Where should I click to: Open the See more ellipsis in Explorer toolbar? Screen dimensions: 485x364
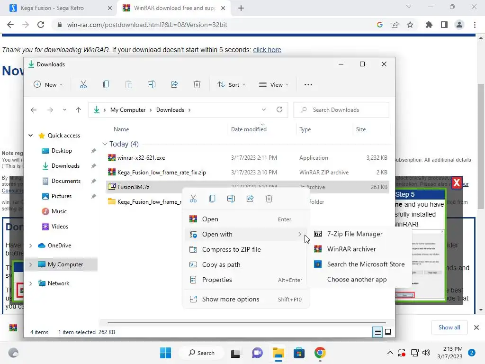coord(308,84)
